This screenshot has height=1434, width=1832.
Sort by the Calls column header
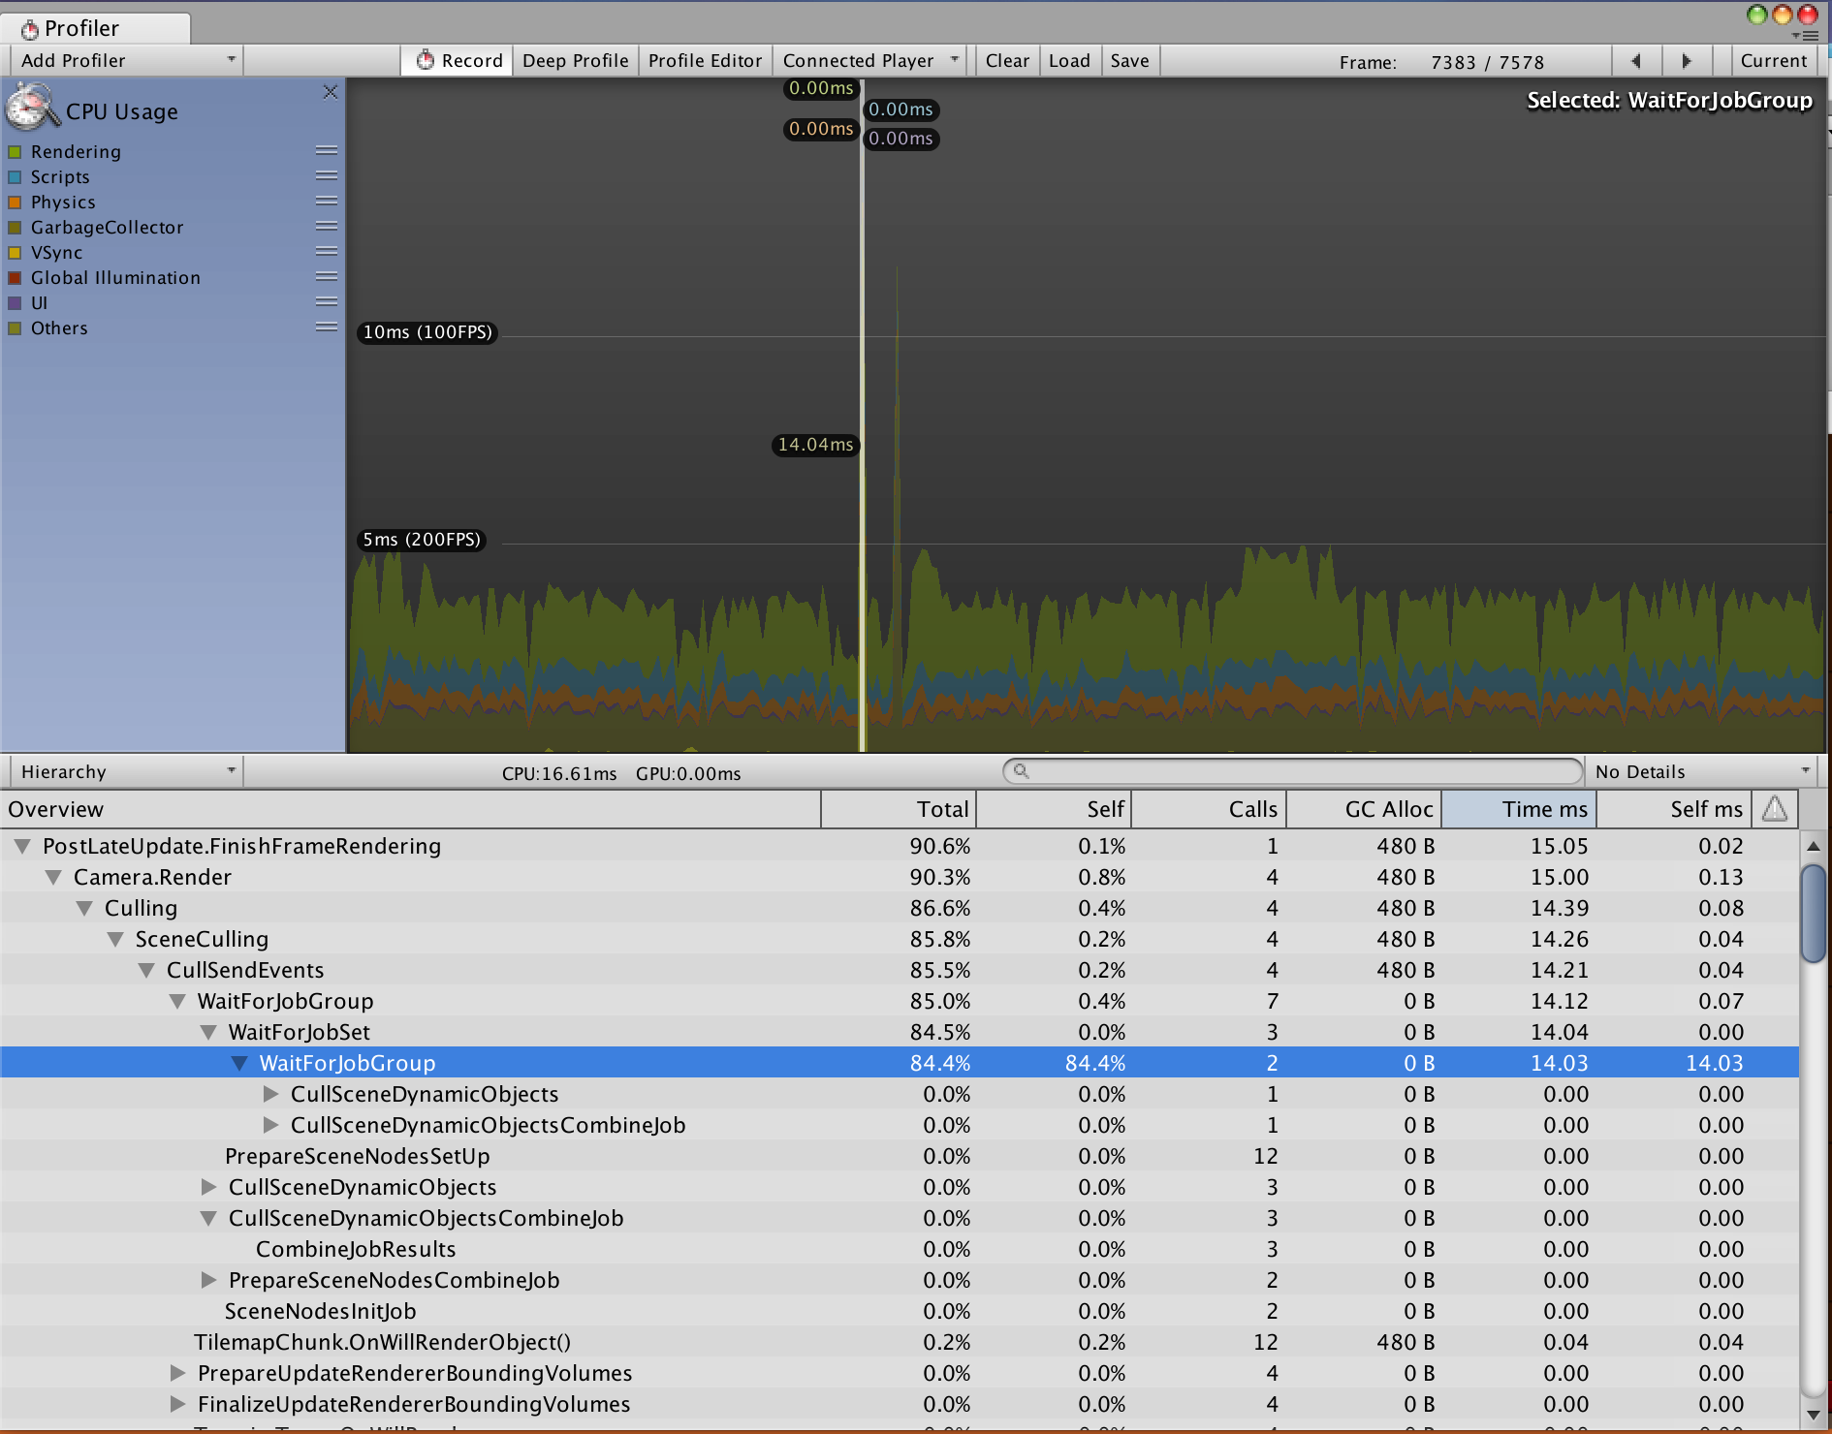1209,809
